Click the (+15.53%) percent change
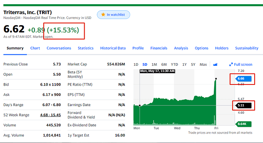The image size is (263, 143). (x=63, y=30)
